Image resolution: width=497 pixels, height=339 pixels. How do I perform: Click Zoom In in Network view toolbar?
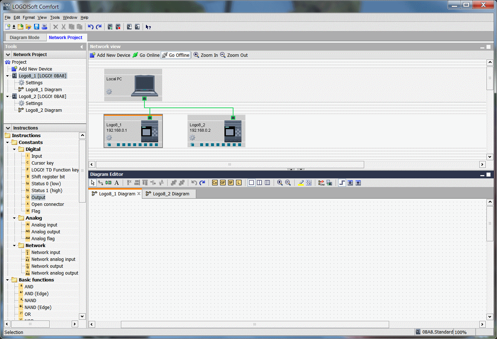pos(206,55)
